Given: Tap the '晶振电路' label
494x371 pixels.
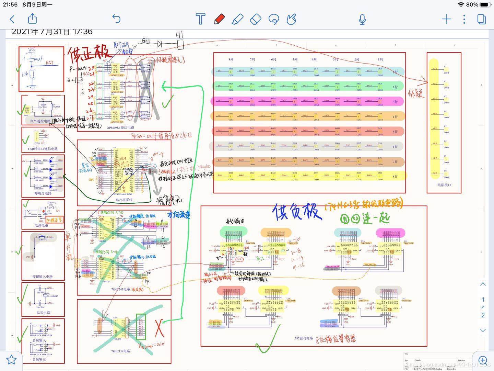Looking at the screenshot, I should [43, 313].
